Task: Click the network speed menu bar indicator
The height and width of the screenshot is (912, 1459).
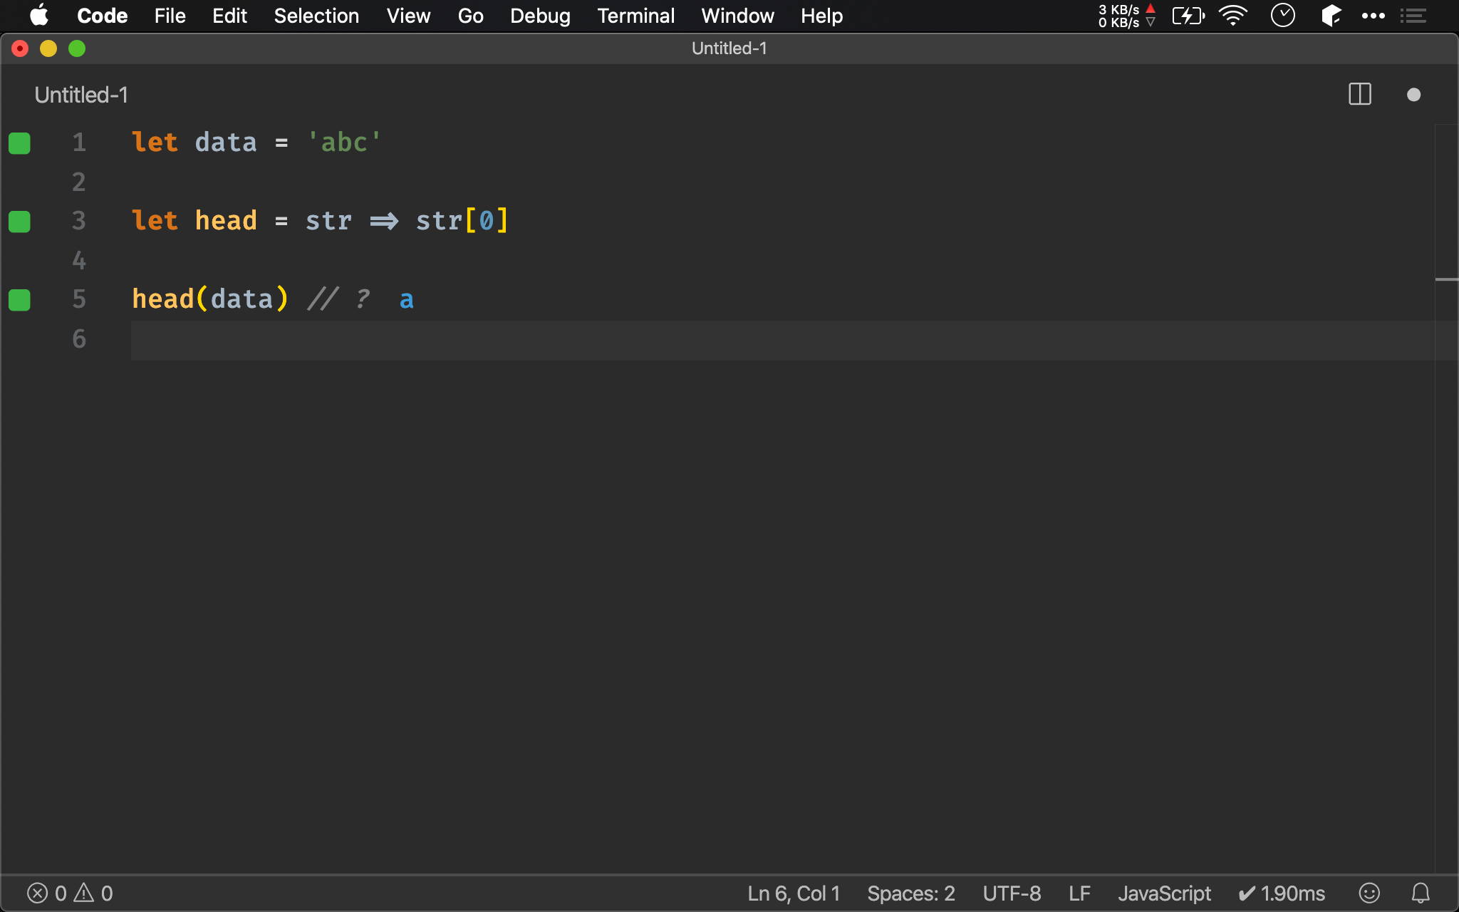Action: point(1126,16)
